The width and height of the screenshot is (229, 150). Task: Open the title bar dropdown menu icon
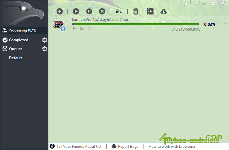195,3
